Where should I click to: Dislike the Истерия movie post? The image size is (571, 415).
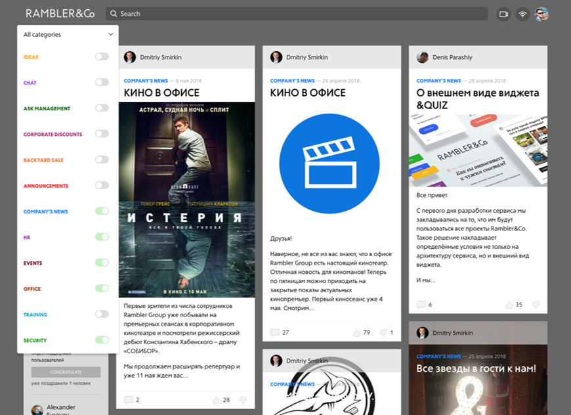pos(243,400)
